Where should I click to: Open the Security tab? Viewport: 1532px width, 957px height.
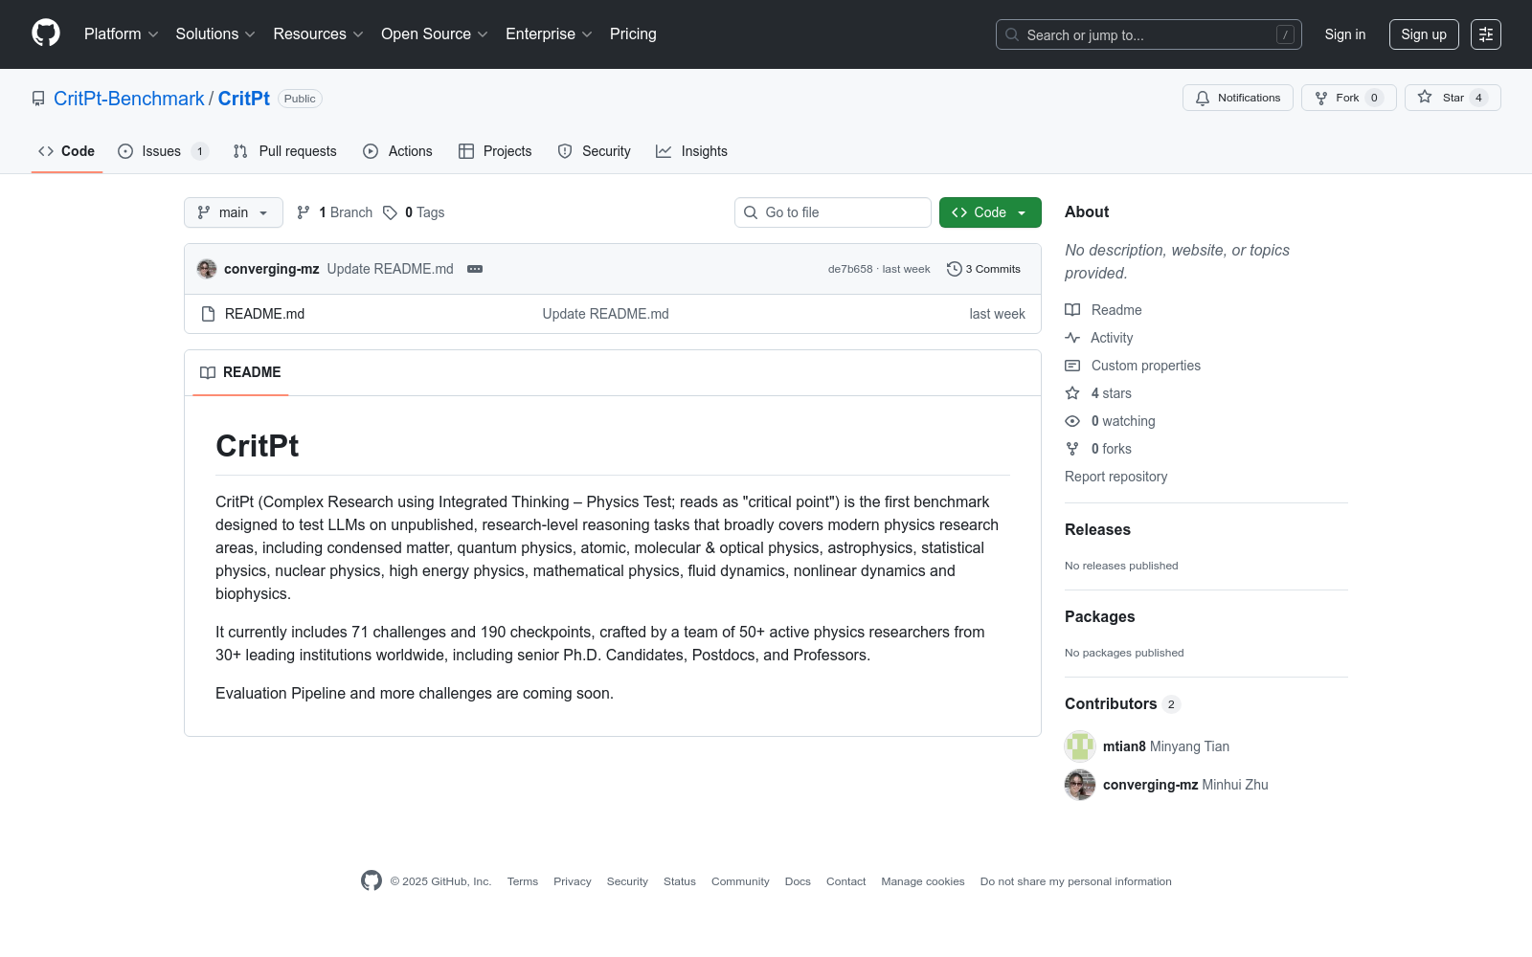(x=594, y=151)
